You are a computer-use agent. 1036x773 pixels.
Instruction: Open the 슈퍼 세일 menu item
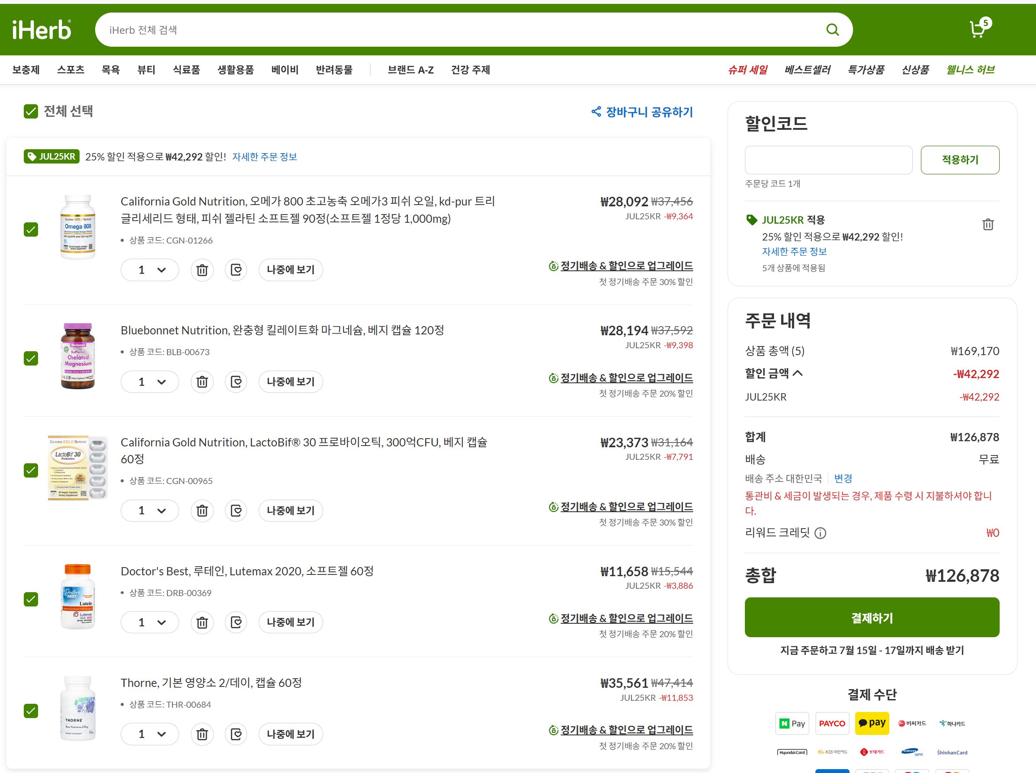point(747,70)
